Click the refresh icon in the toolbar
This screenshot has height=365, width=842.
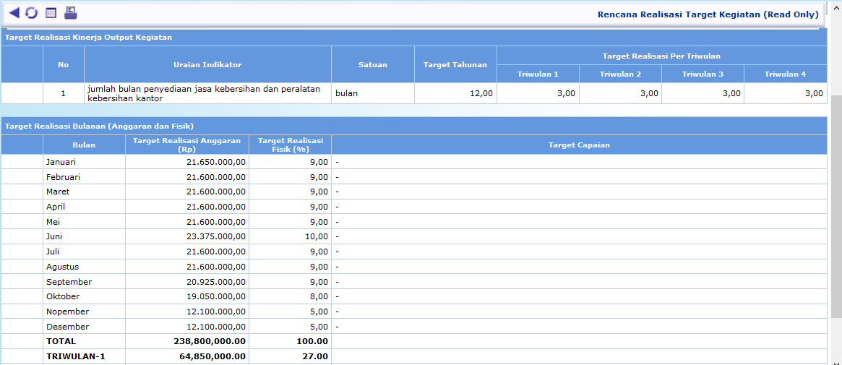31,12
